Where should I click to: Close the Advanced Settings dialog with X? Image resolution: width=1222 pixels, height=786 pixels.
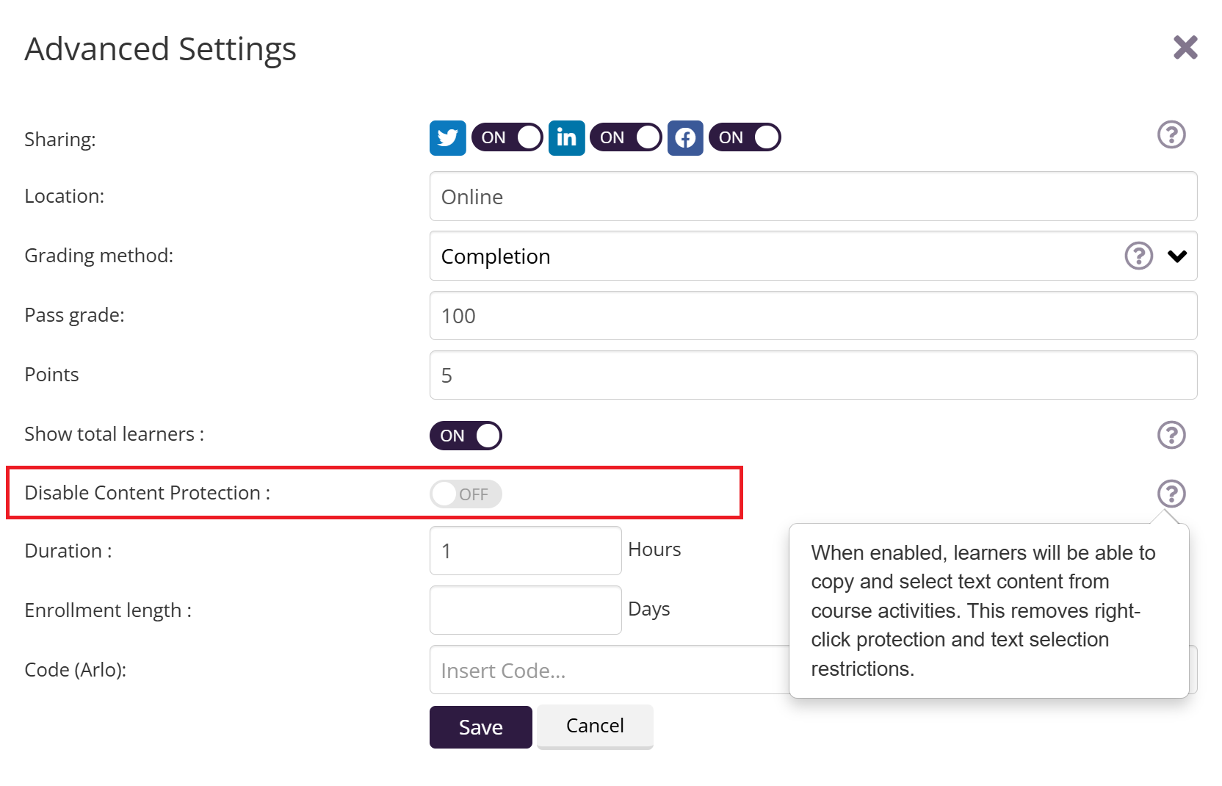click(x=1185, y=48)
